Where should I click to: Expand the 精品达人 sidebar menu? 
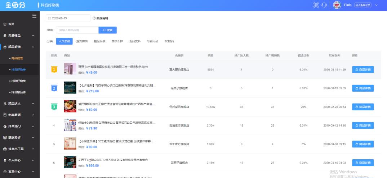[x=20, y=104]
